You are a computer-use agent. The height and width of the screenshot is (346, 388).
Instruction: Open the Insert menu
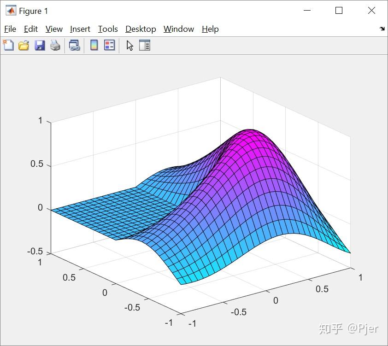(x=80, y=29)
